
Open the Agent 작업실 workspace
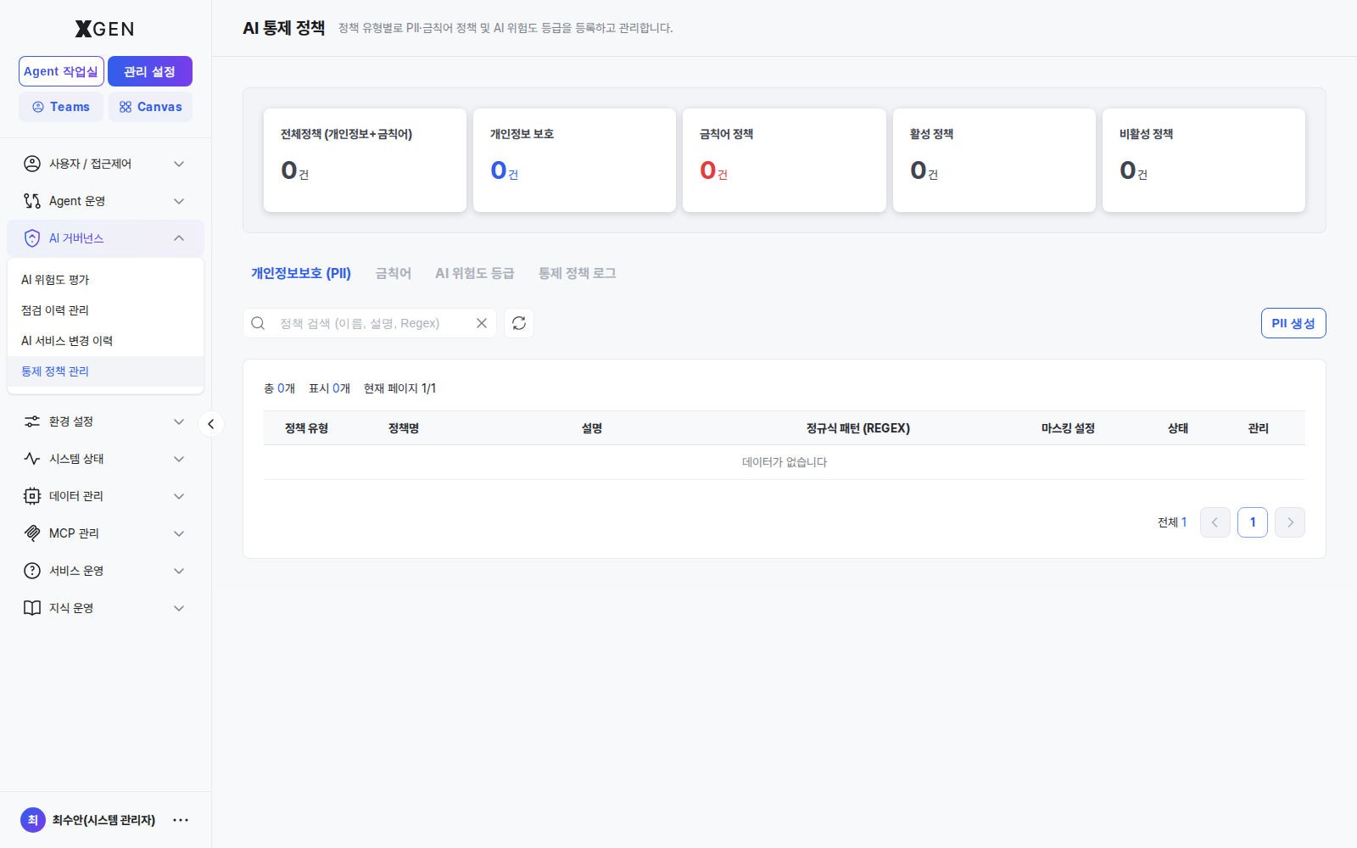[x=61, y=71]
